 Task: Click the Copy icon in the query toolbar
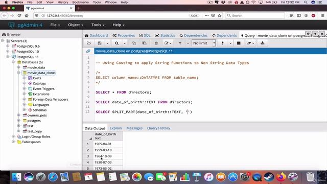click(134, 43)
